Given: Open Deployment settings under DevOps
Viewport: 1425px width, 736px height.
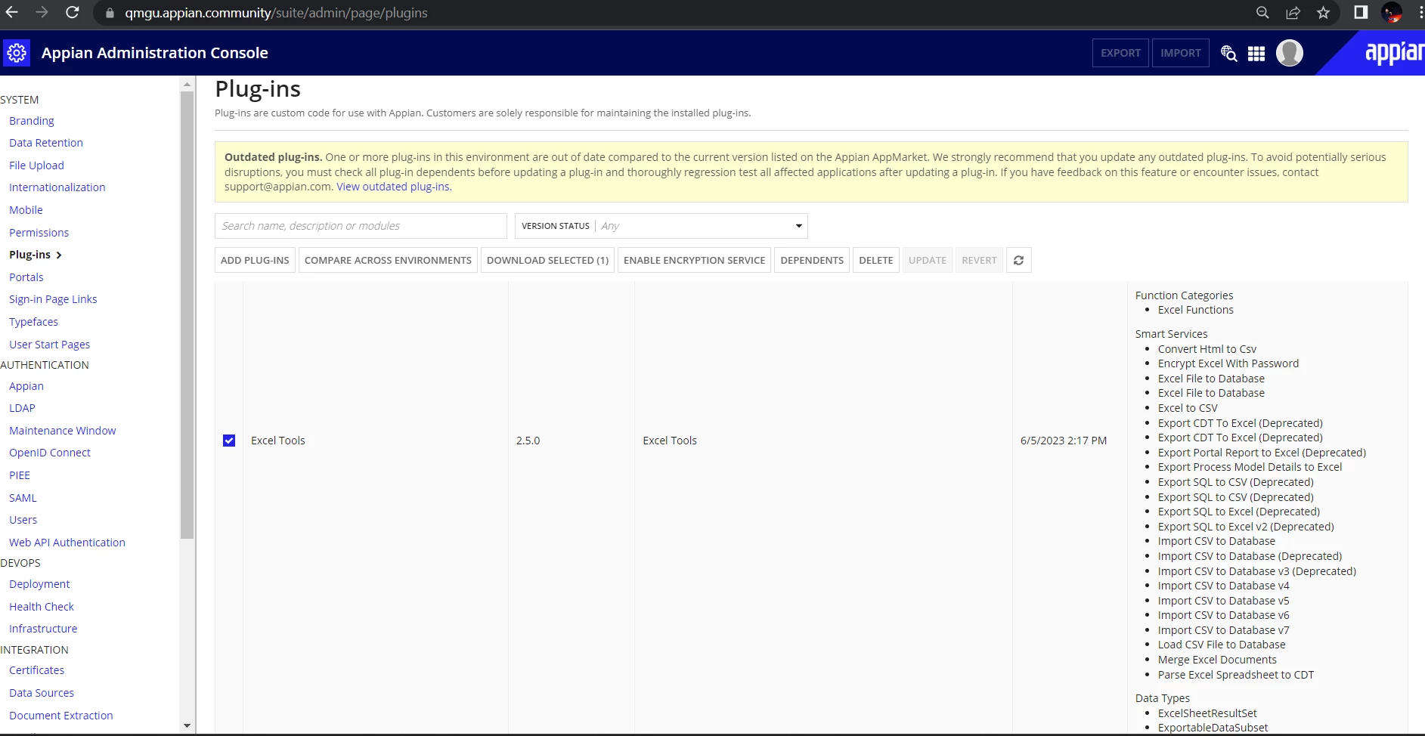Looking at the screenshot, I should (x=39, y=584).
